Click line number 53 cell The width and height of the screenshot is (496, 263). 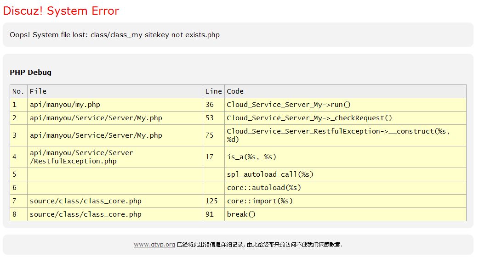click(x=213, y=118)
